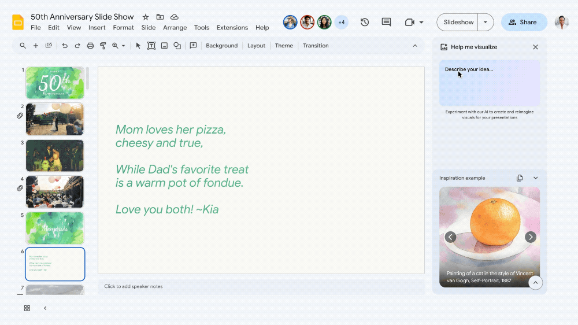
Task: Select the paint format roller tool
Action: (103, 46)
